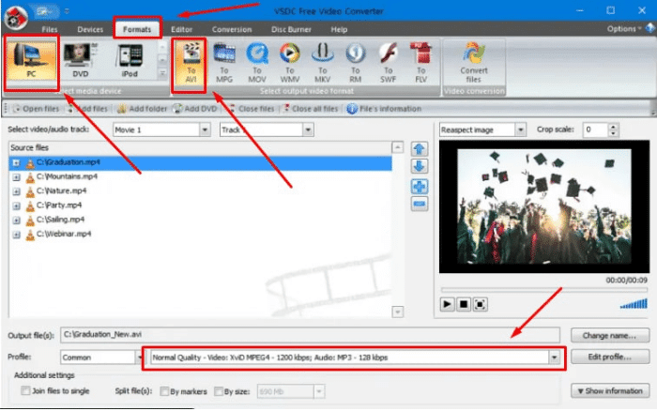Choose the To MKV output format
This screenshot has height=411, width=657.
[322, 64]
